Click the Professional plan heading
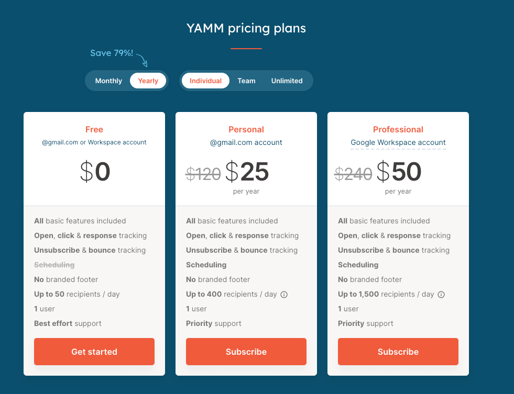 click(398, 130)
